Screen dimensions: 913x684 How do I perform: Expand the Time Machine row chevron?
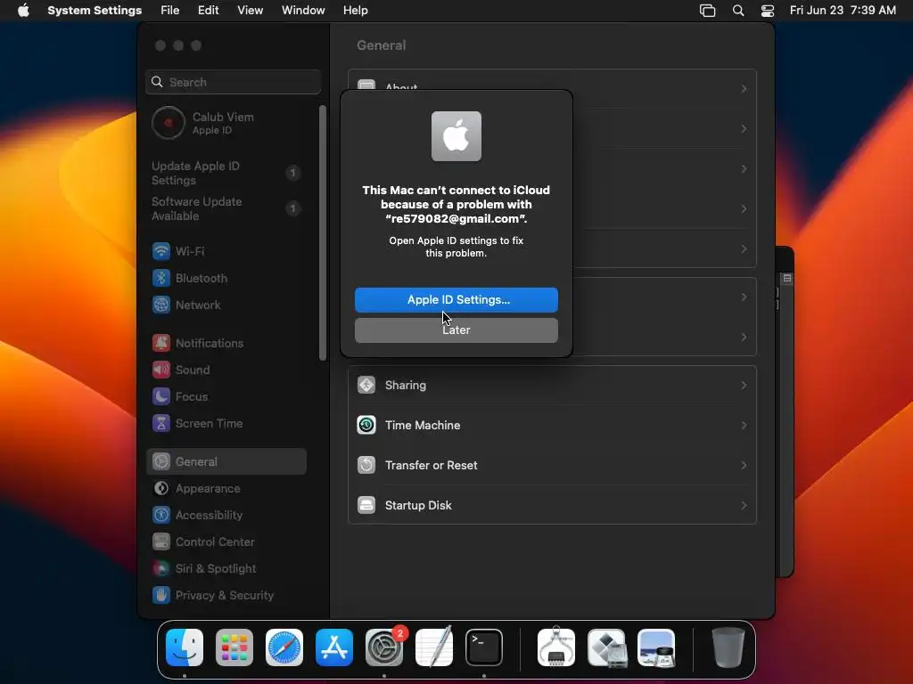click(744, 425)
